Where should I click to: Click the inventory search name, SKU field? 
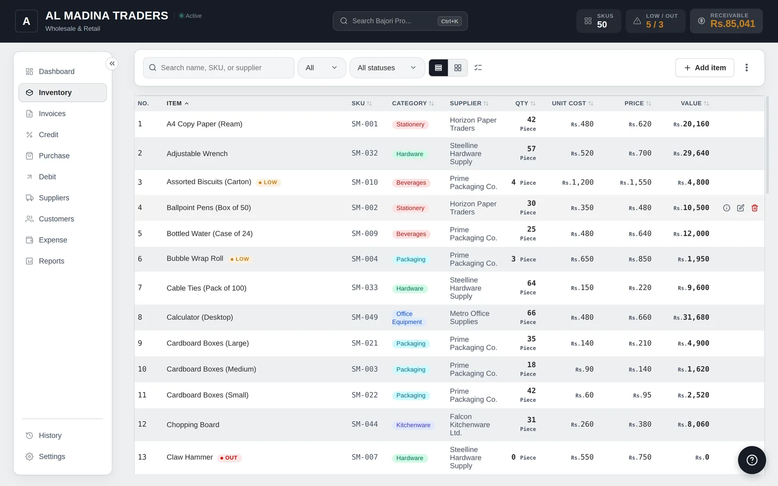tap(219, 68)
